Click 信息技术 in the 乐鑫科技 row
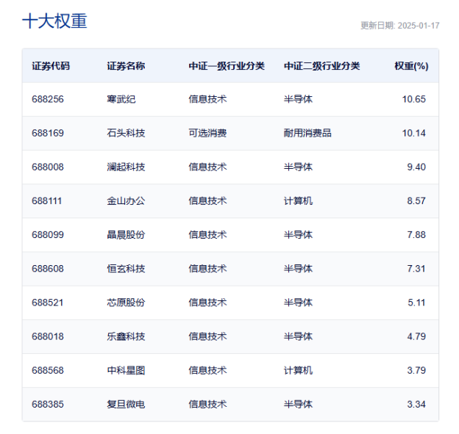Image resolution: width=459 pixels, height=434 pixels. coord(207,336)
